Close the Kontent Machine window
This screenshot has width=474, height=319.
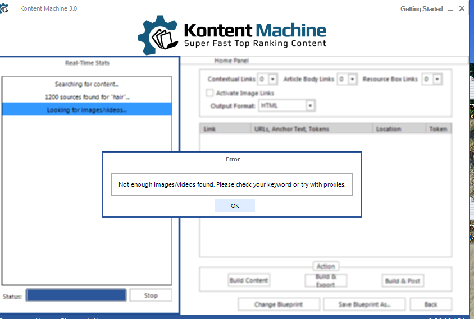click(x=462, y=8)
